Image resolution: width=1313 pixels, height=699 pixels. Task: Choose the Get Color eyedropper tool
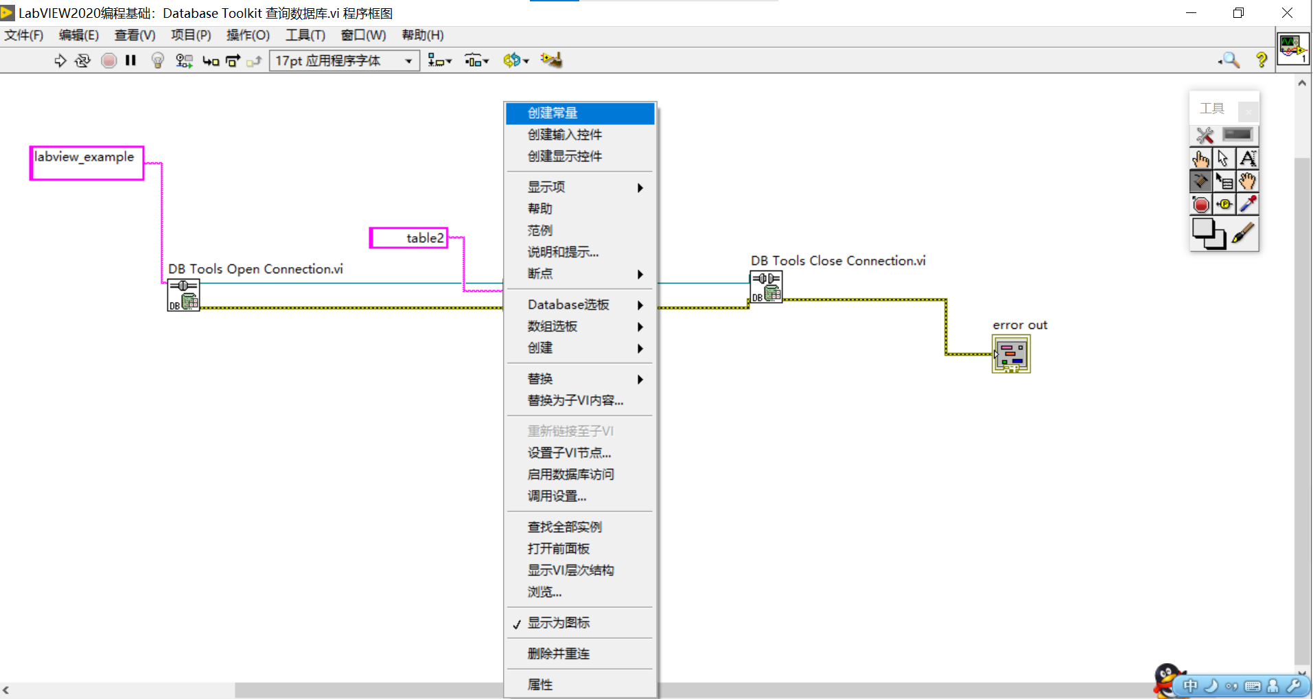pos(1248,204)
